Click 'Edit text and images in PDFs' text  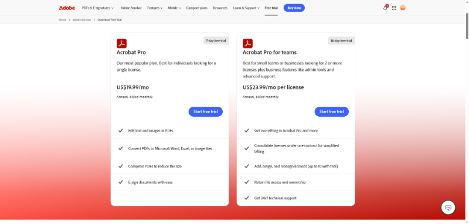click(x=151, y=131)
